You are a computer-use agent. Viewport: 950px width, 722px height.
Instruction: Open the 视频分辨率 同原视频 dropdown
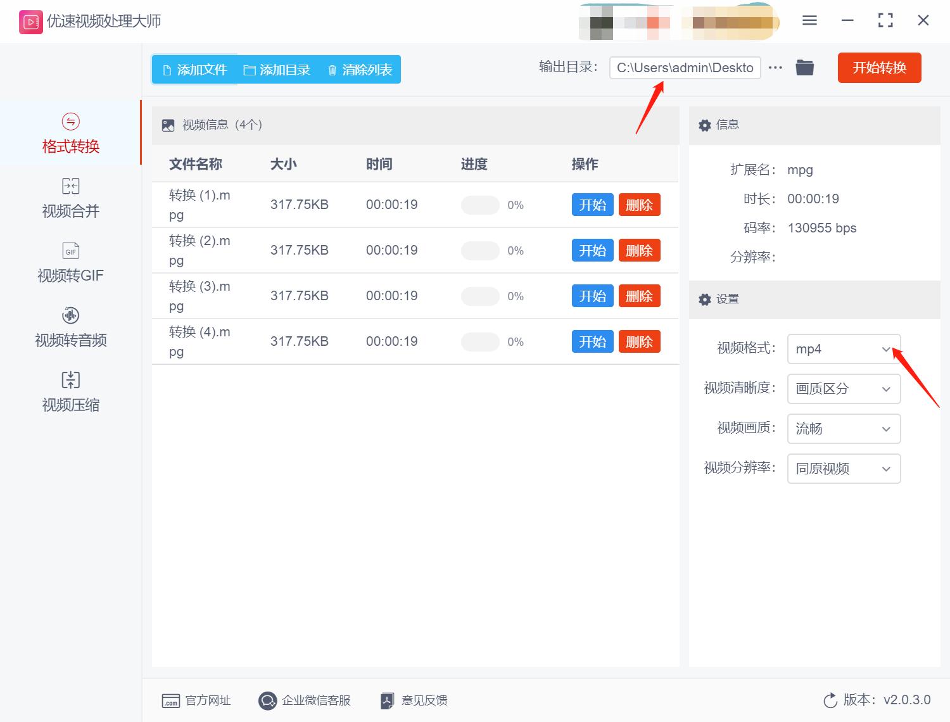(844, 469)
